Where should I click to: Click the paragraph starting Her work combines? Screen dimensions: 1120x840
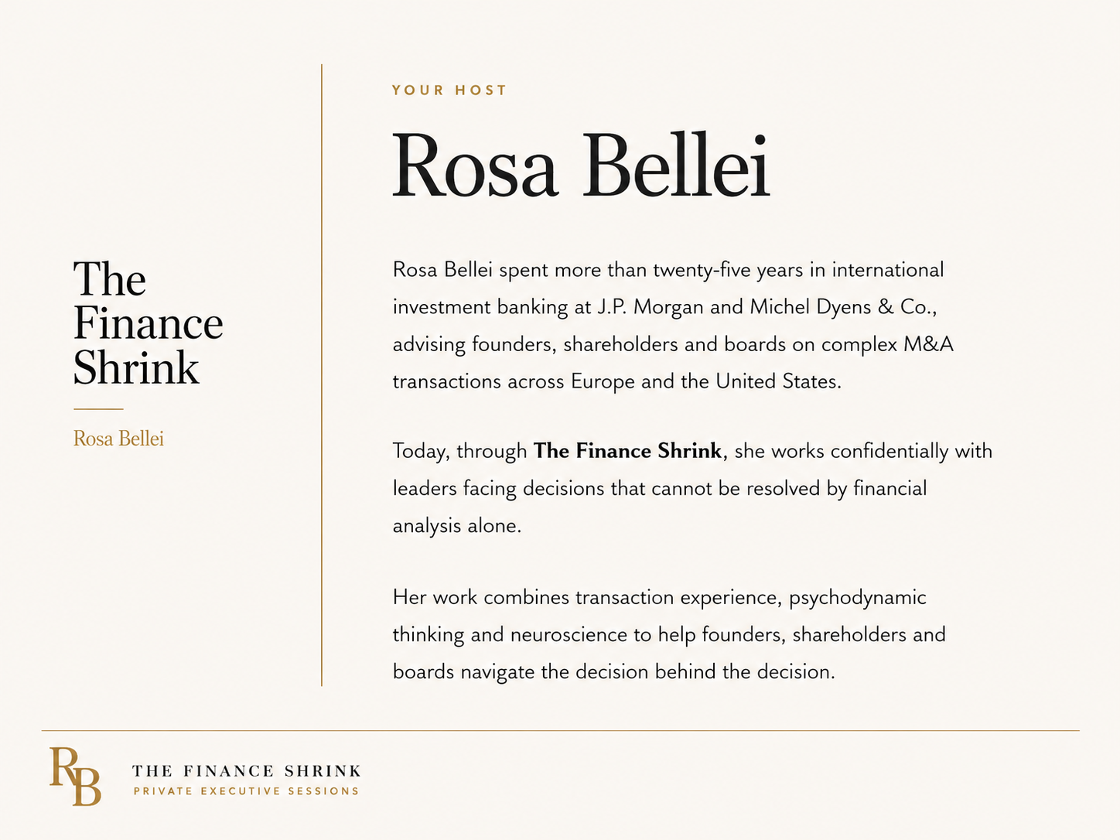click(x=669, y=634)
